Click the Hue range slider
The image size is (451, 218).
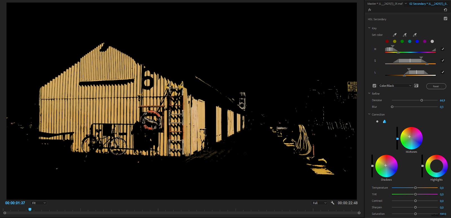pos(410,49)
